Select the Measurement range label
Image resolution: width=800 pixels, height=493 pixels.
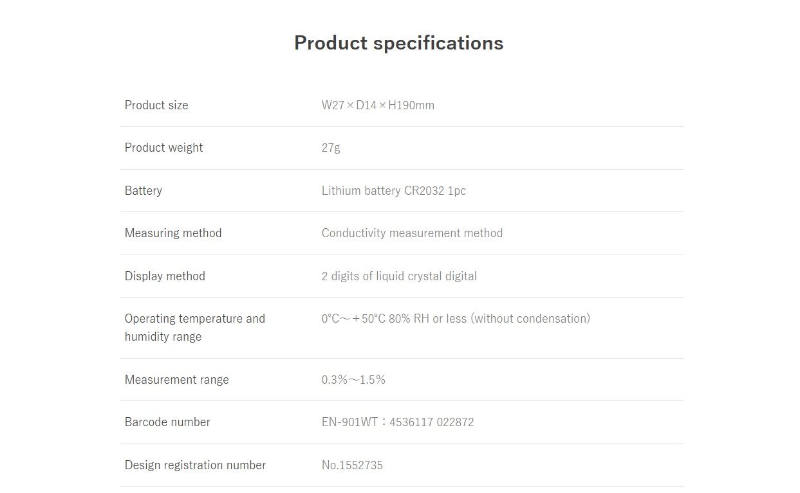(x=176, y=380)
